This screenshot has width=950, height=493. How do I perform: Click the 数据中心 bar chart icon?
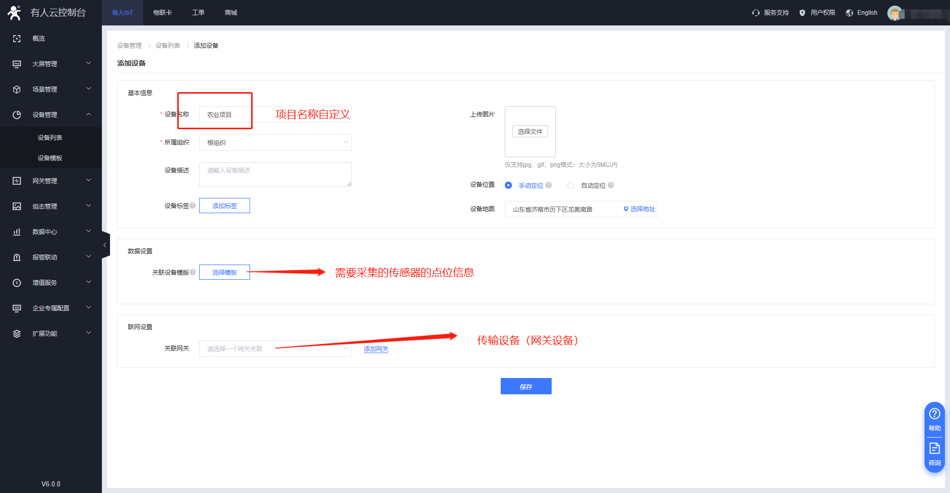coord(17,232)
